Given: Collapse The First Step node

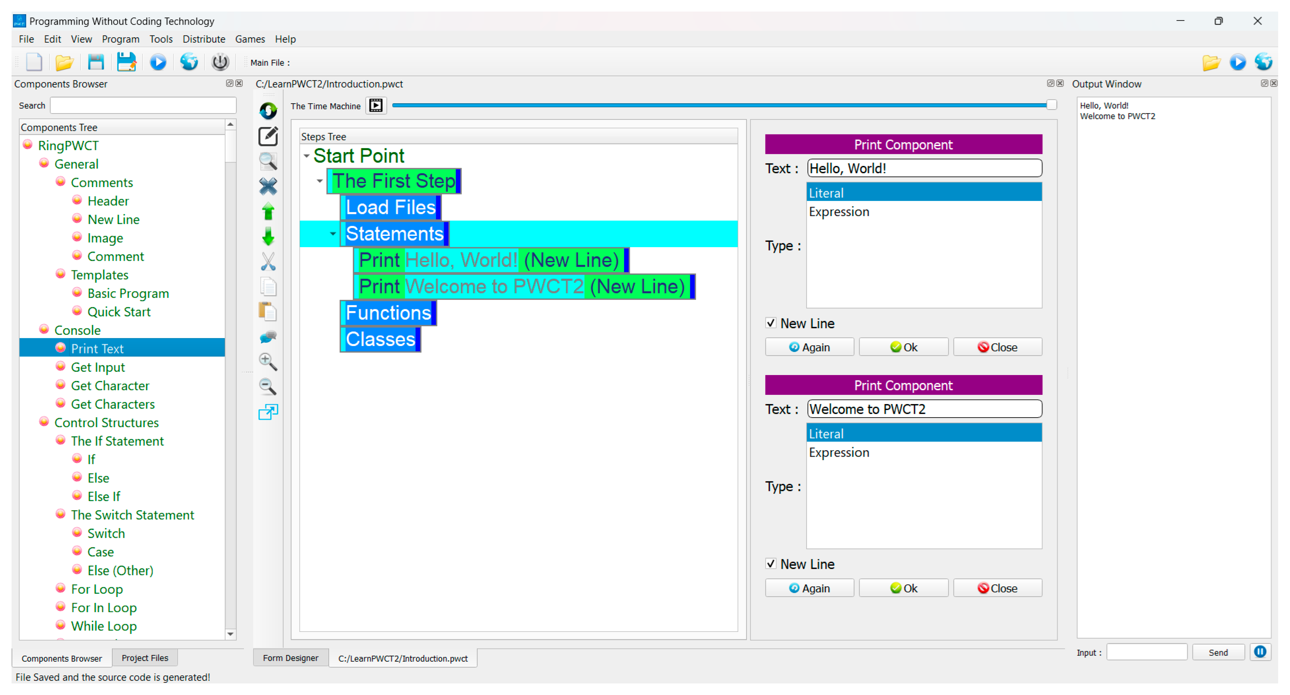Looking at the screenshot, I should pyautogui.click(x=319, y=181).
